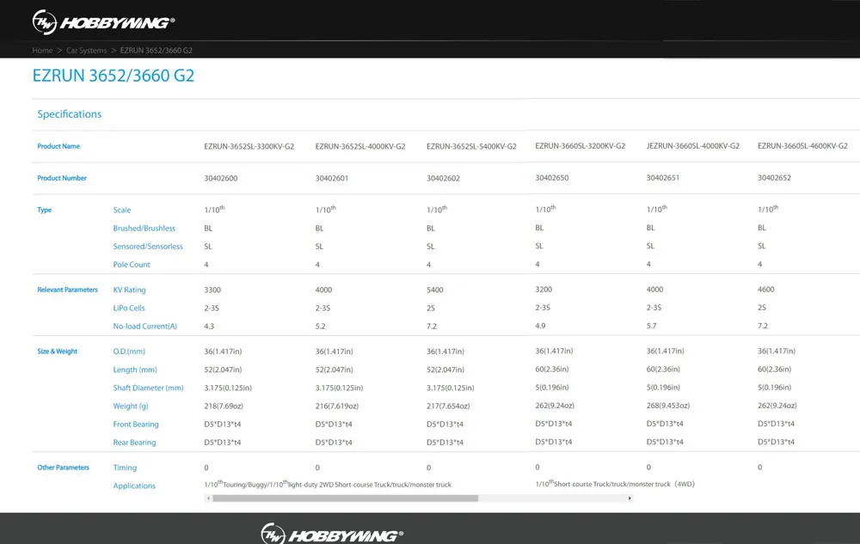Click EZRUN 3652/3660 G2 breadcrumb
The width and height of the screenshot is (860, 544).
point(157,51)
